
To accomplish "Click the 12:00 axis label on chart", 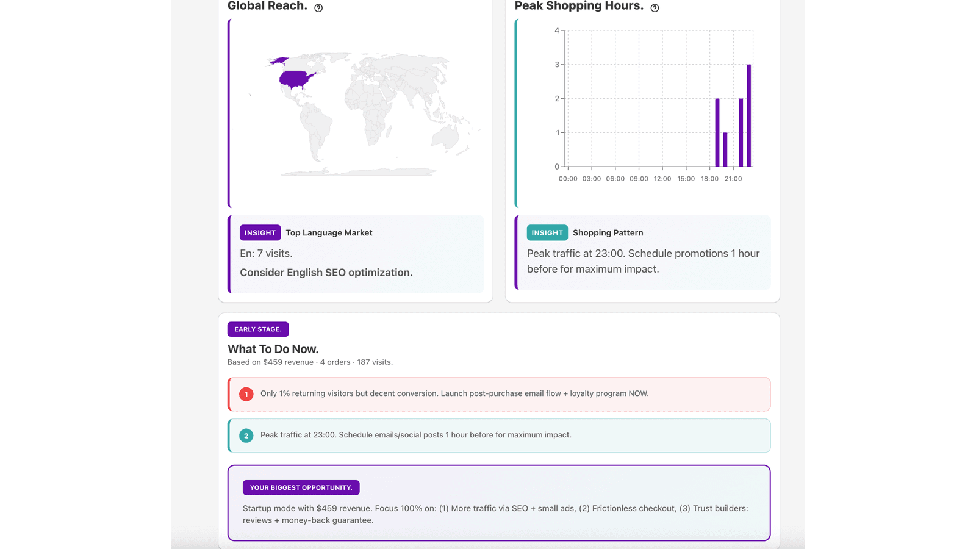I will pos(662,179).
